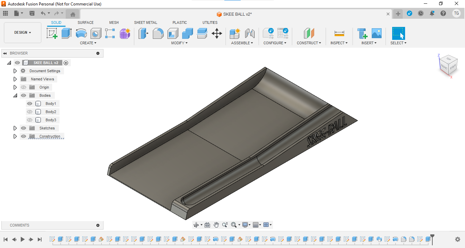Play the timeline

(22, 239)
